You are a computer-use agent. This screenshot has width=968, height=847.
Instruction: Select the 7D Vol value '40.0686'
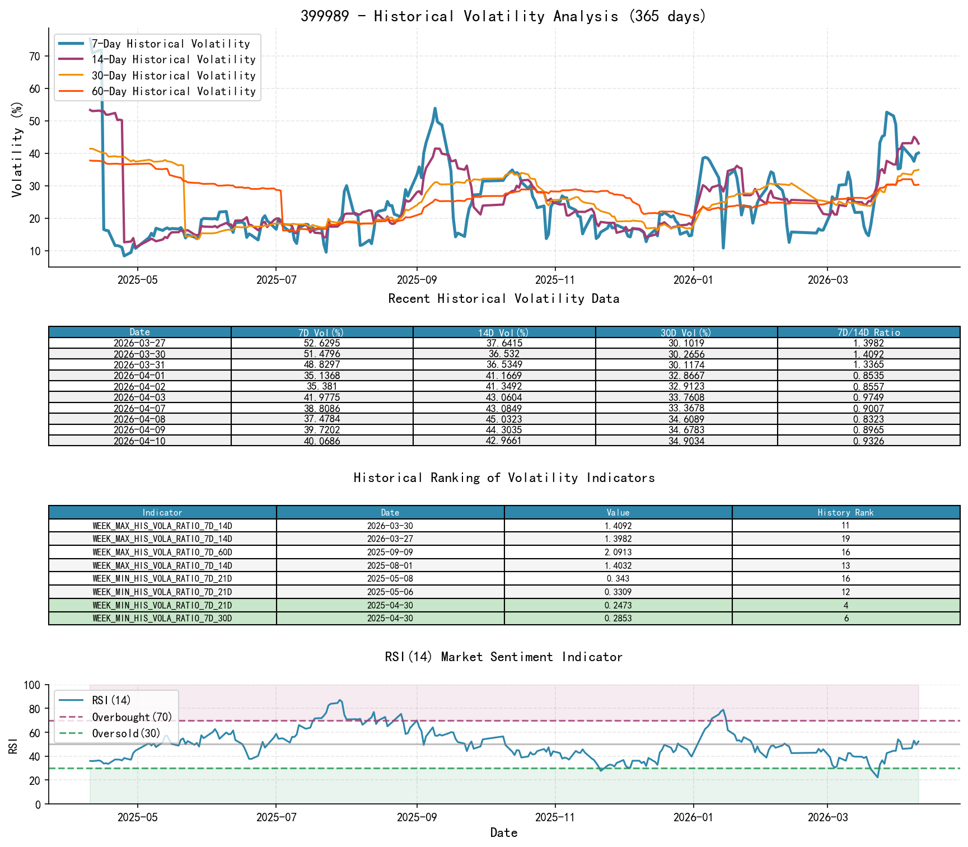pos(322,441)
